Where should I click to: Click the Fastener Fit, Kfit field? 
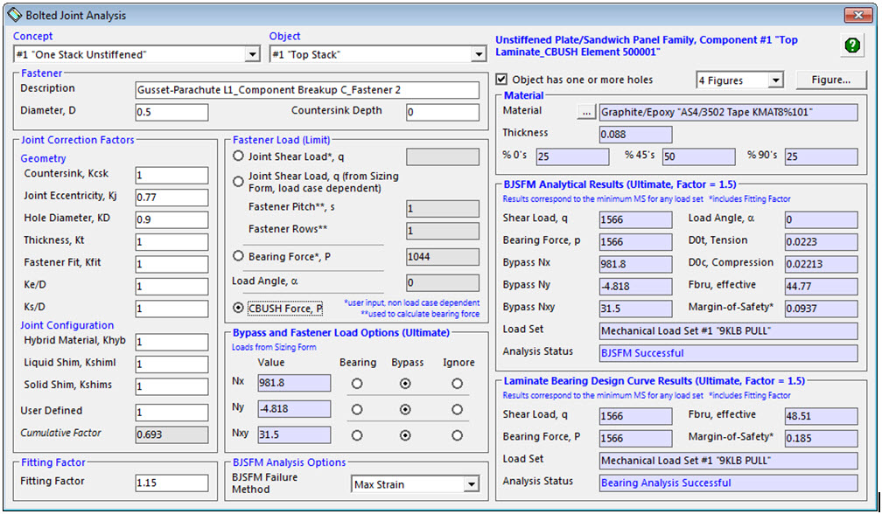click(x=171, y=264)
